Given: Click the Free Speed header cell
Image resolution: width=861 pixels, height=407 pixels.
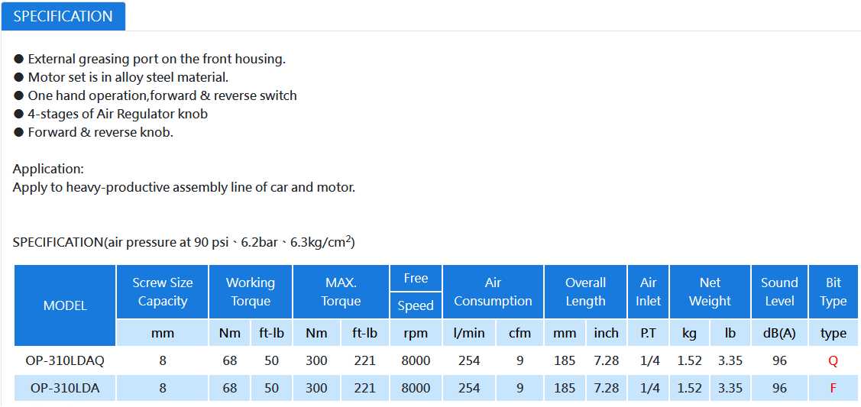Looking at the screenshot, I should 416,292.
